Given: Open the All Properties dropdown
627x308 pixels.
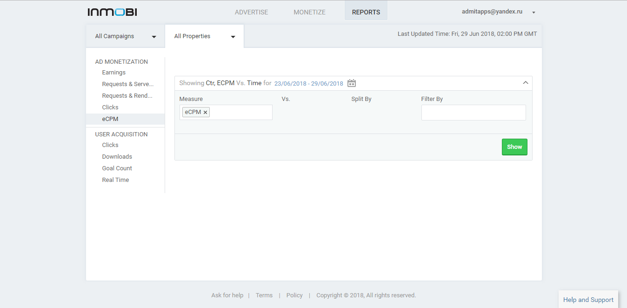Looking at the screenshot, I should point(204,36).
